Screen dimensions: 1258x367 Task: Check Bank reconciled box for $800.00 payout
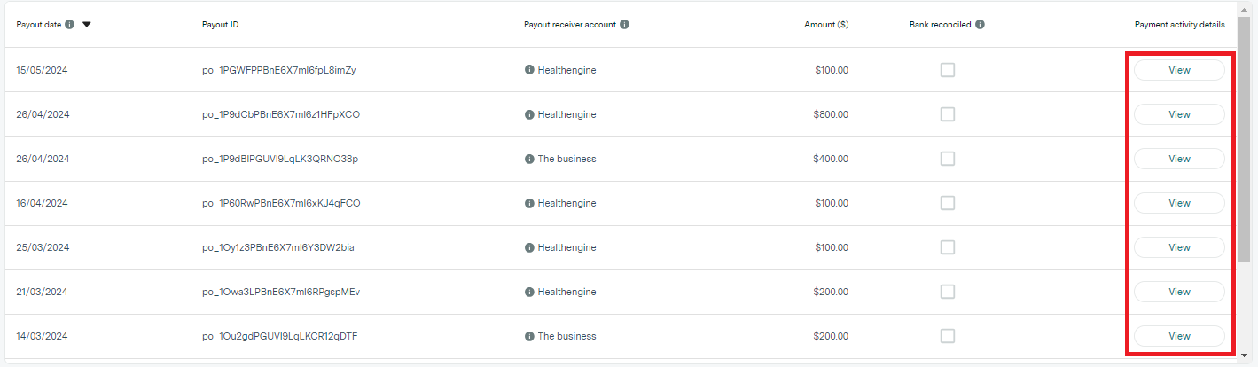[948, 114]
